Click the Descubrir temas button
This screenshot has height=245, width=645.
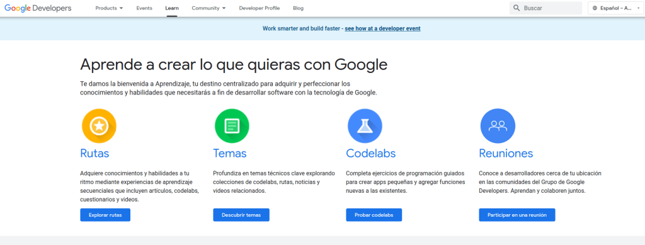click(241, 215)
